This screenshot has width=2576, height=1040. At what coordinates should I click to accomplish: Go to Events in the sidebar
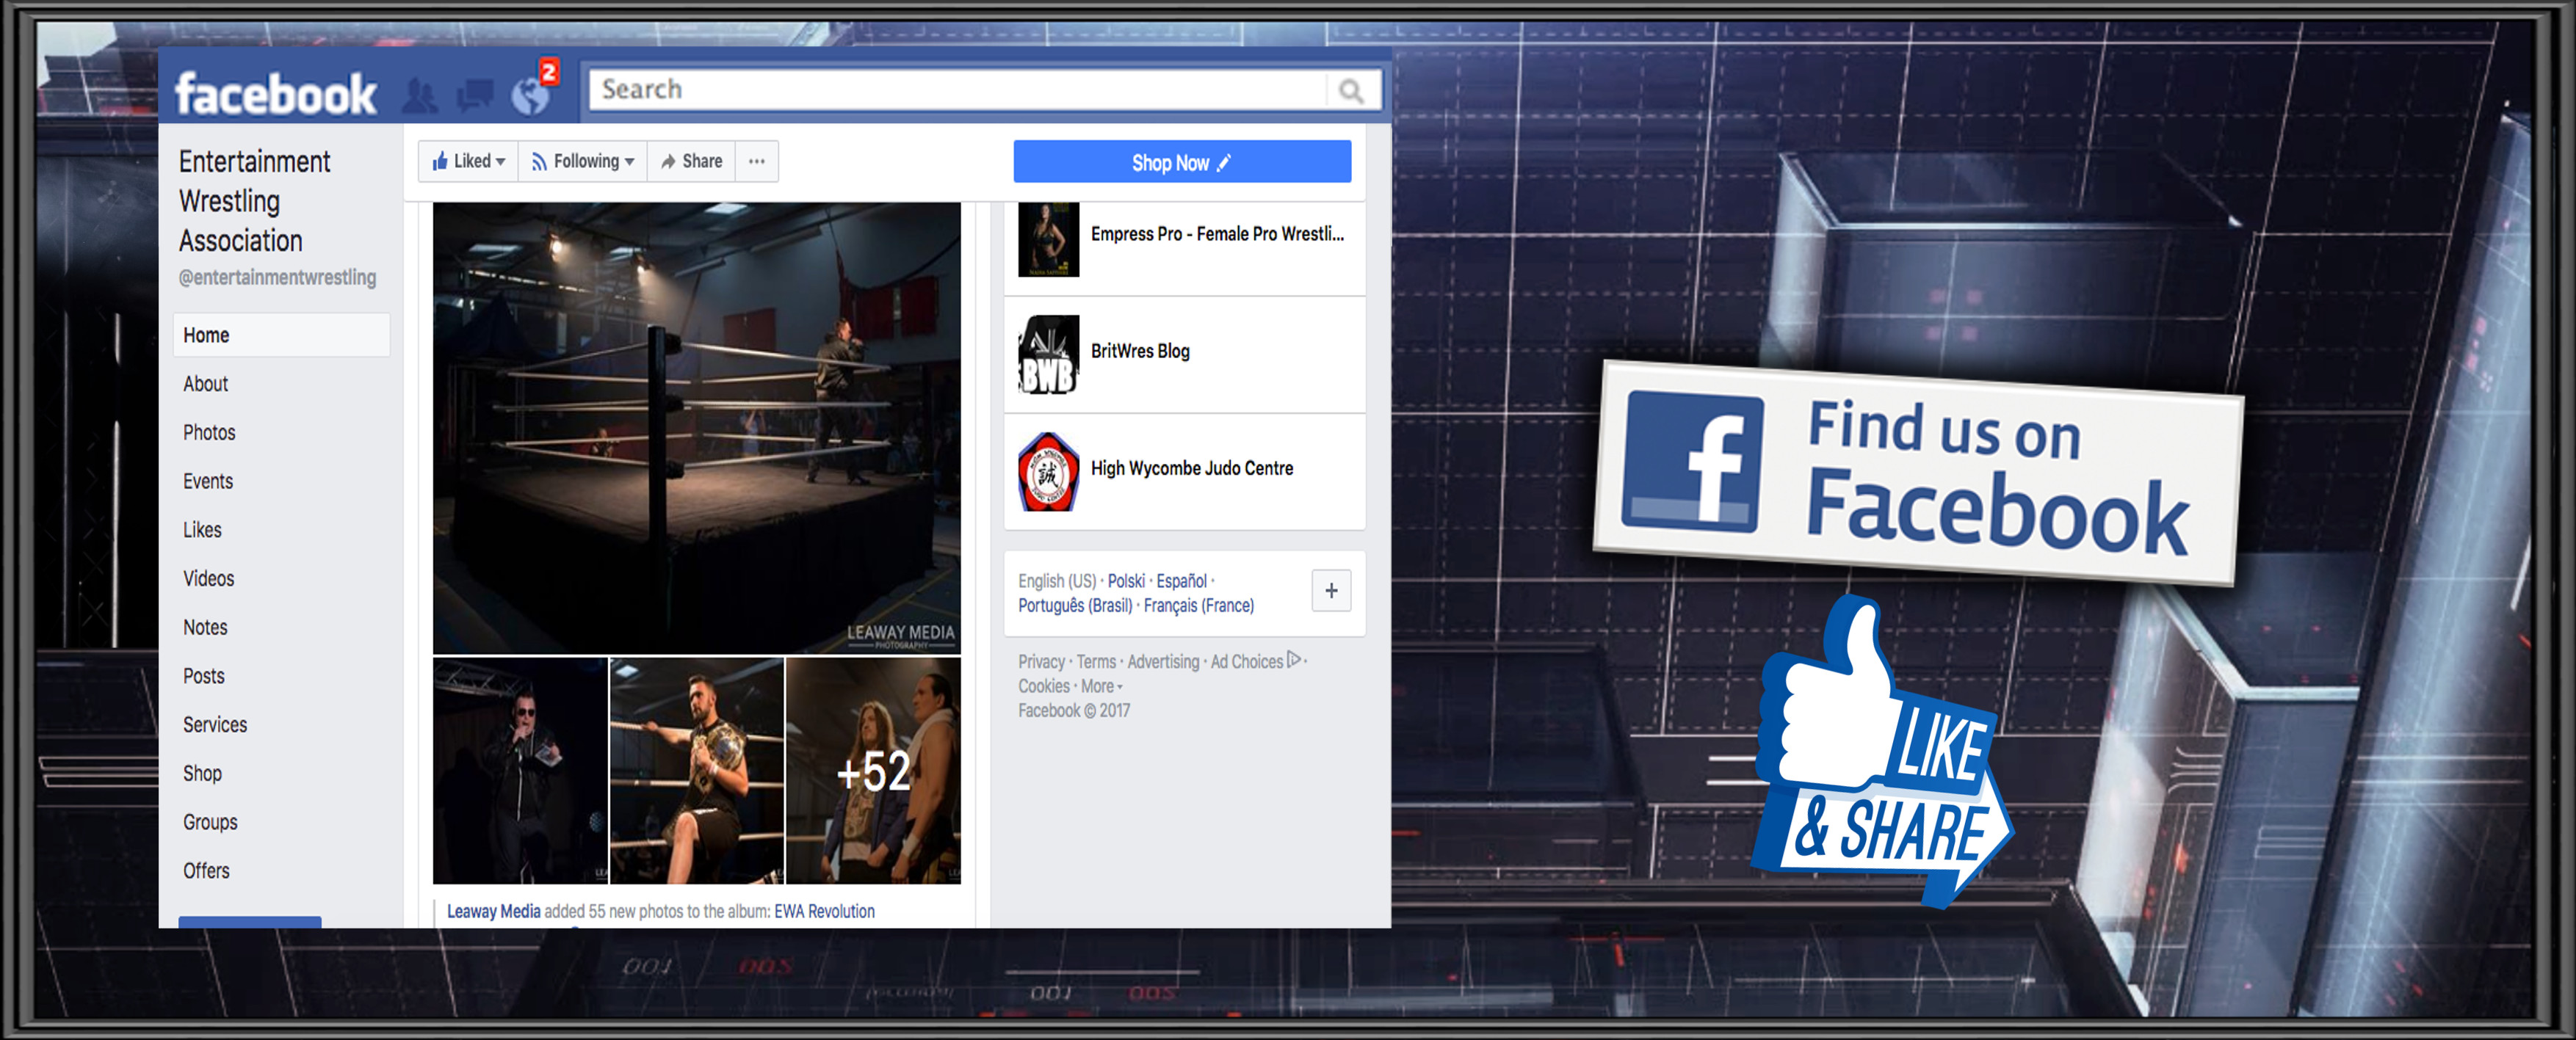pos(208,481)
